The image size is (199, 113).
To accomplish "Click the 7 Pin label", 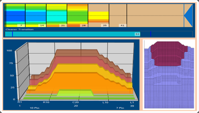I will click(120, 108).
